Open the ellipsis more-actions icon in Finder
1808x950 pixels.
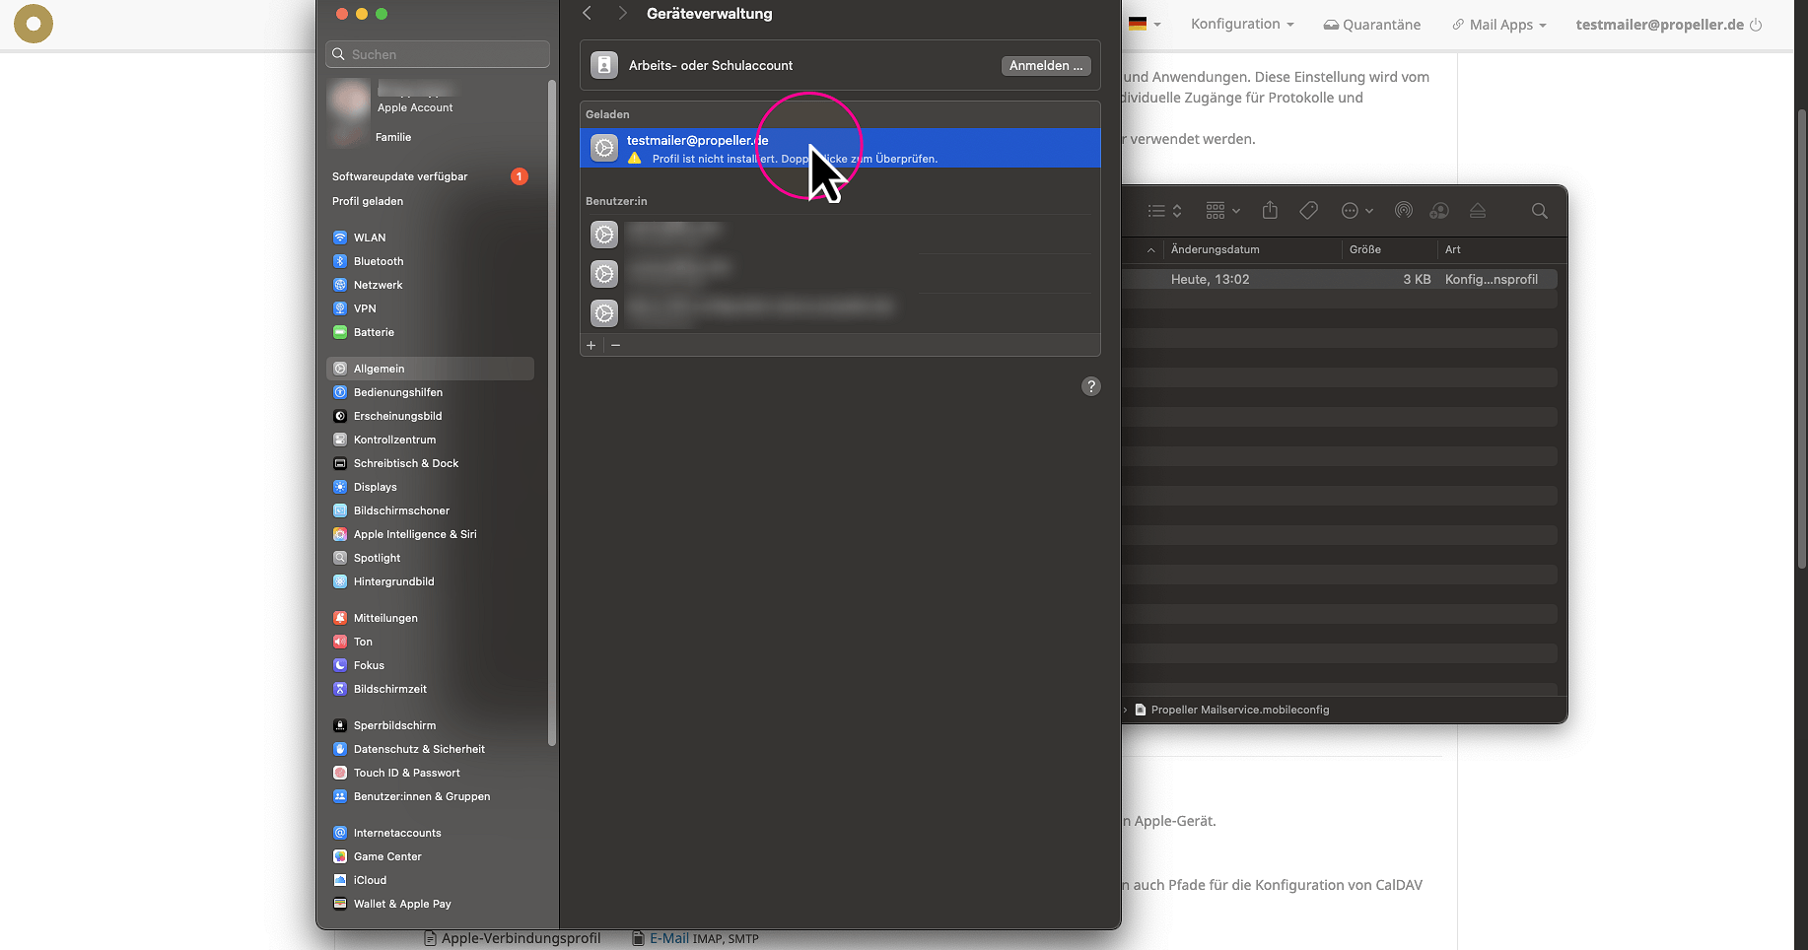tap(1352, 210)
